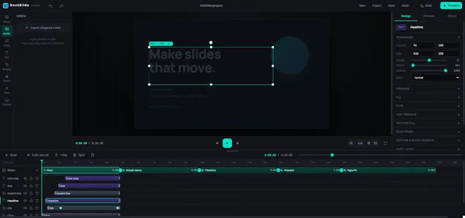The image size is (465, 218).
Task: Switch to the Adjust tab
Action: [x=452, y=16]
